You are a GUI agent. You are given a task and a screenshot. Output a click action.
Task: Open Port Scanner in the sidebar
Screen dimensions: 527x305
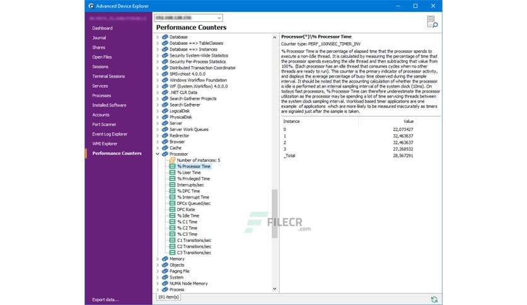click(x=104, y=124)
